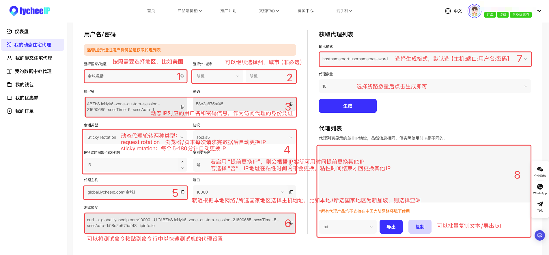Switch language via 中文 label
Screen dimensions: 549x255
tap(458, 11)
